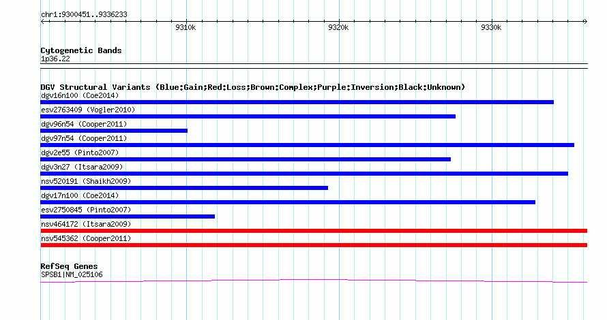Click the right arrow of the ruler
This screenshot has height=320, width=607.
[585, 22]
